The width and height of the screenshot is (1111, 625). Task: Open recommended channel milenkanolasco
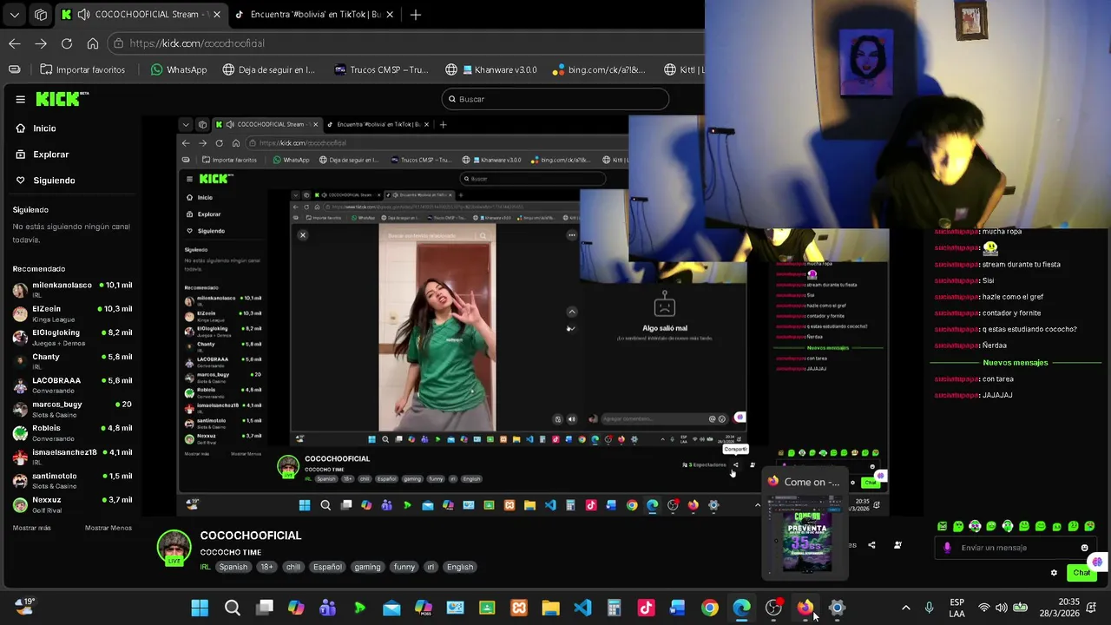(x=72, y=289)
